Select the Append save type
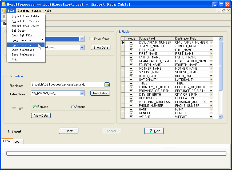 click(x=73, y=107)
